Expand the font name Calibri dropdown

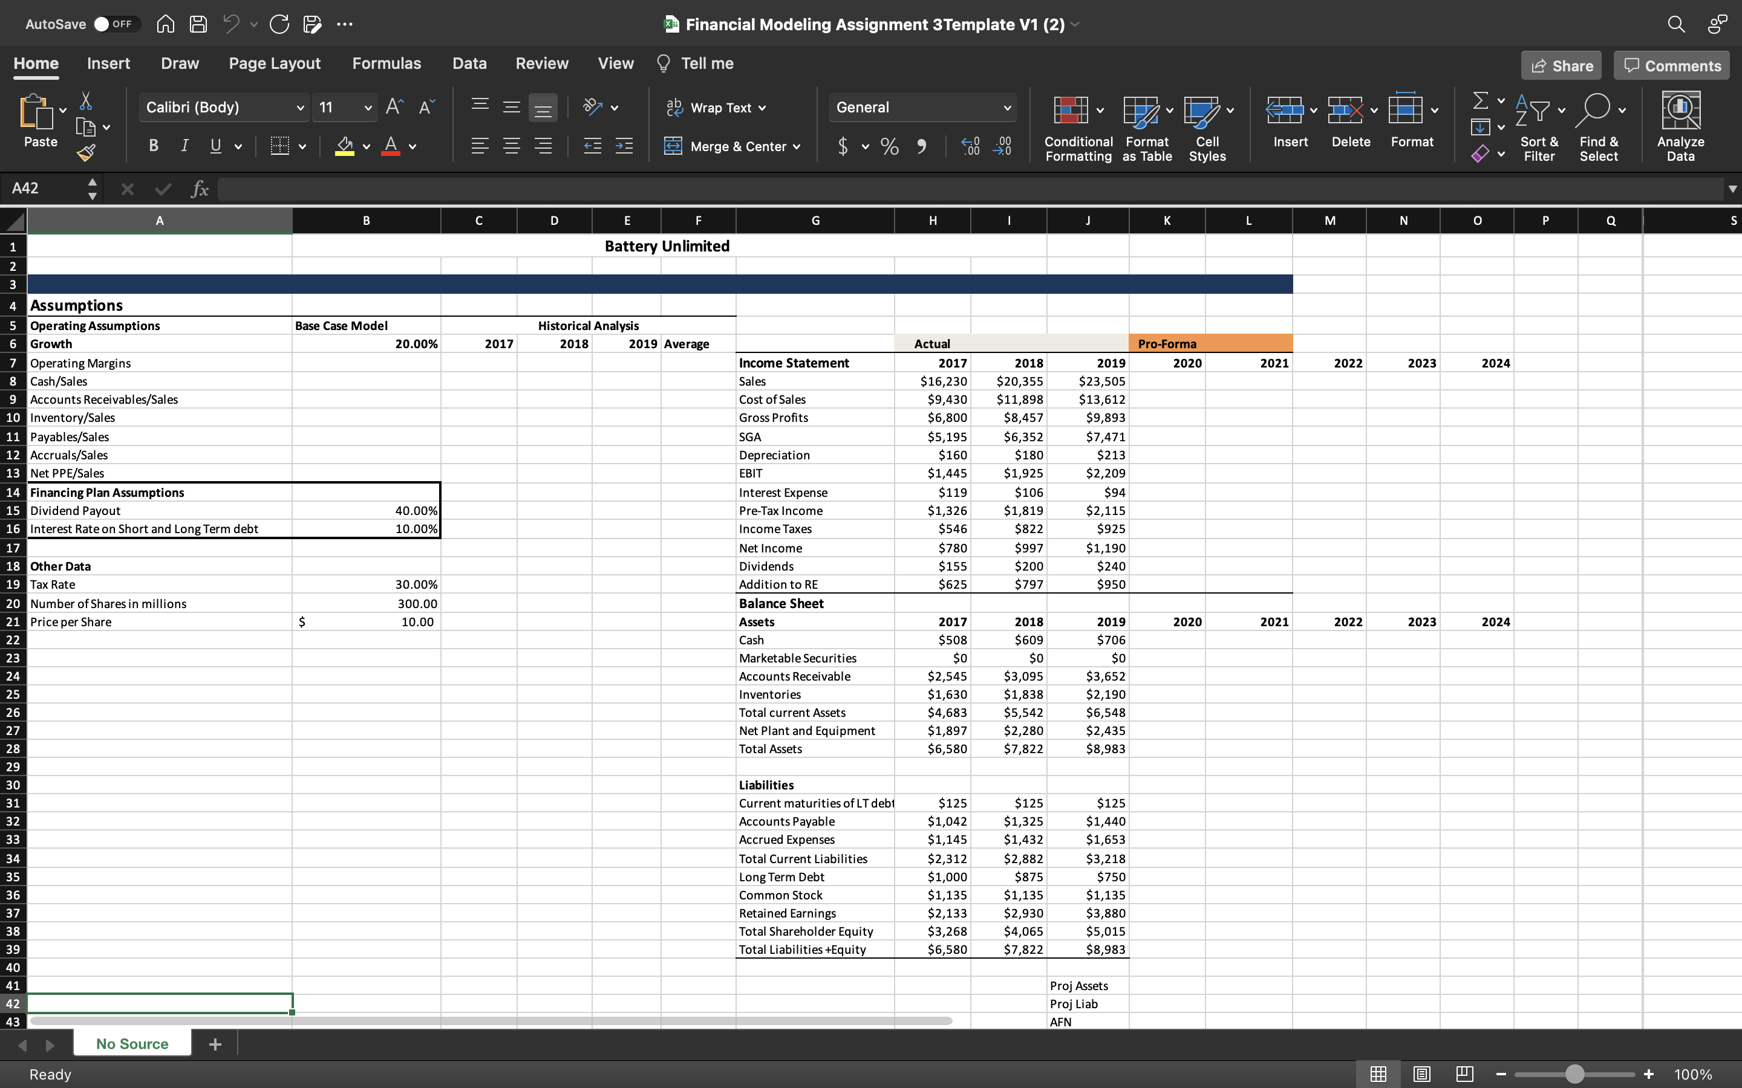299,108
